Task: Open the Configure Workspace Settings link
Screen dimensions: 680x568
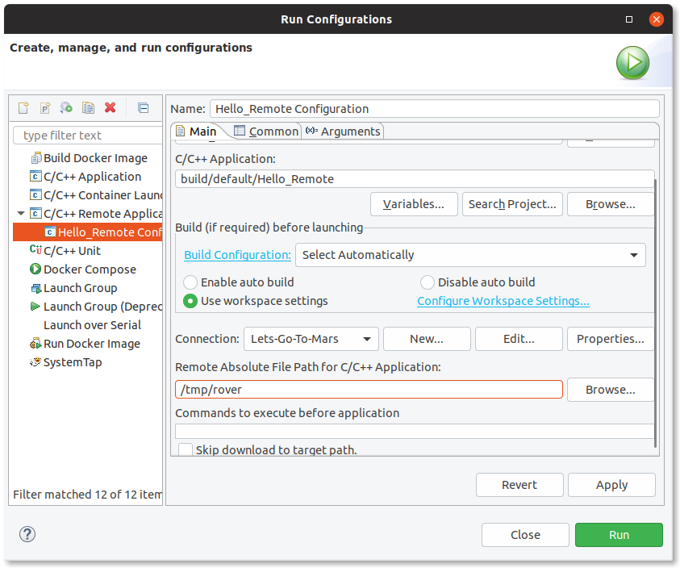Action: point(503,301)
